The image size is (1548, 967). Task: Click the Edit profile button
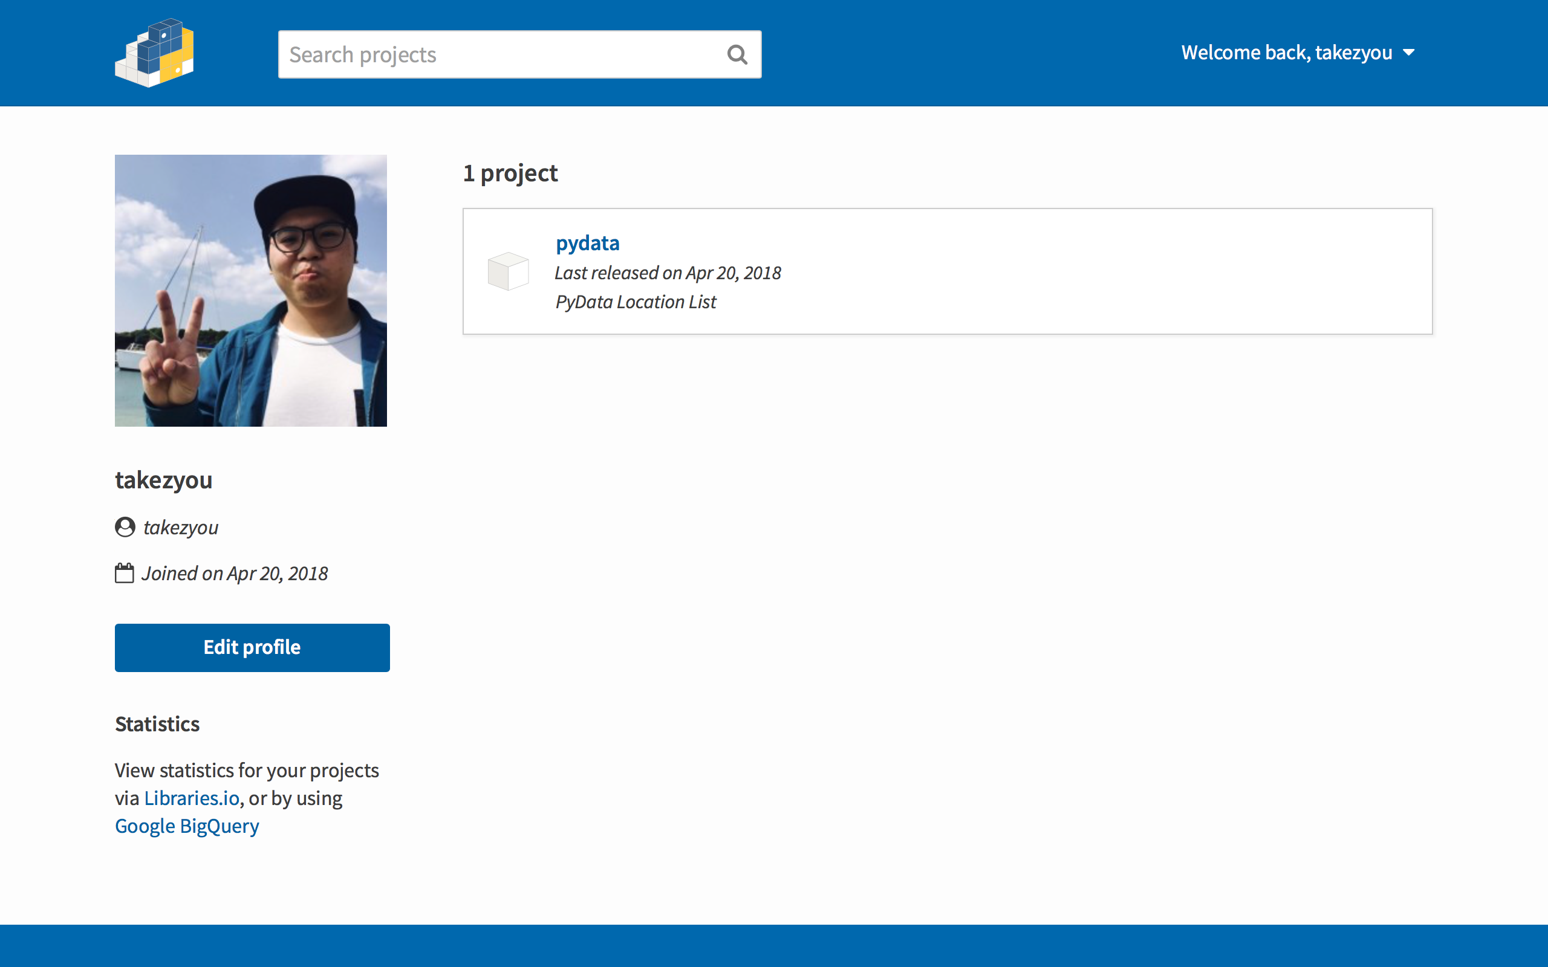(x=252, y=647)
